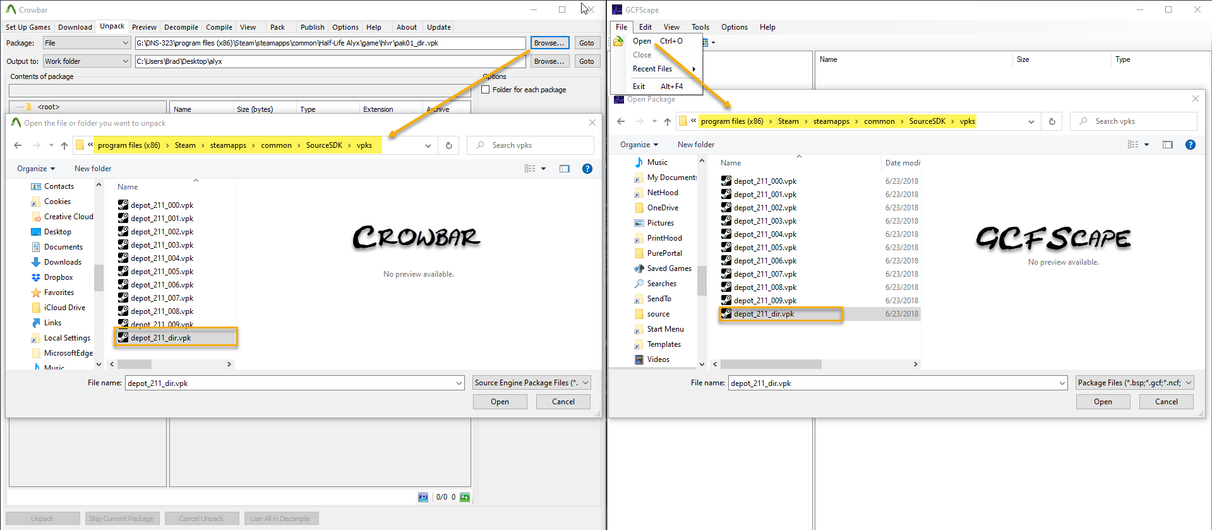Refresh the folder in Crowbar's unpack dialog
Image resolution: width=1212 pixels, height=530 pixels.
click(449, 145)
